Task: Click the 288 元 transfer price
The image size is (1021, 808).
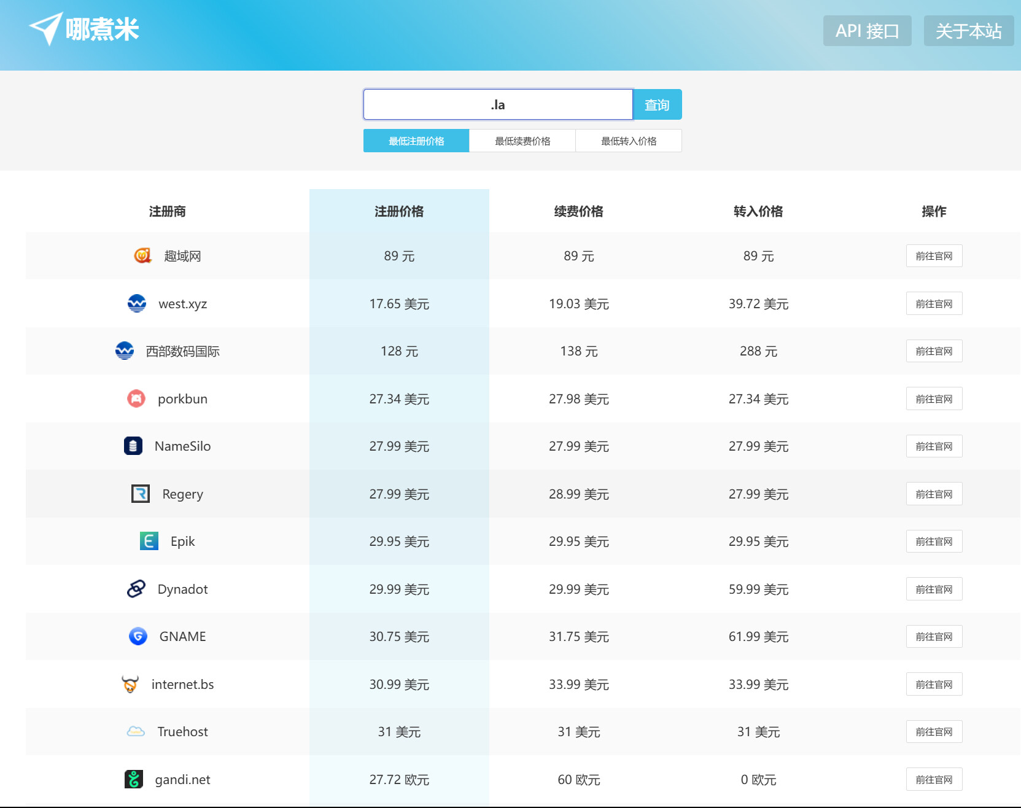Action: click(x=758, y=351)
